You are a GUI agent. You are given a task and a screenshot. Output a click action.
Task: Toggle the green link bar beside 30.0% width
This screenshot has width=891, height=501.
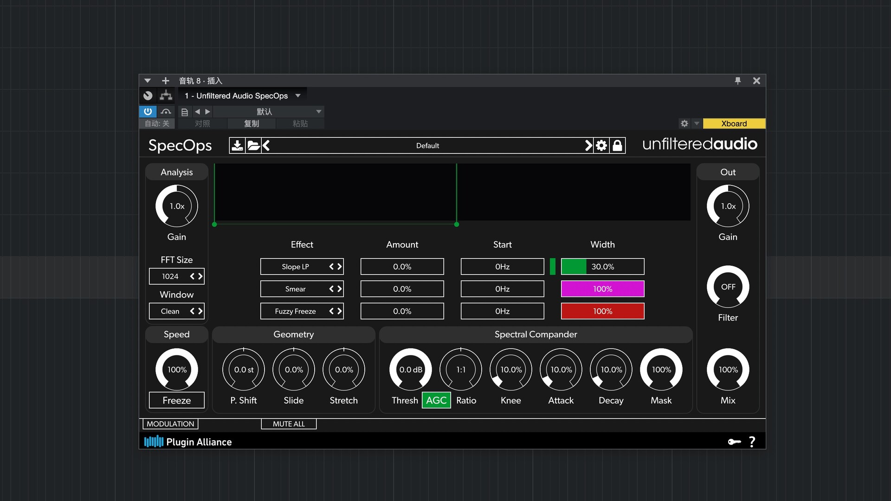pos(552,267)
